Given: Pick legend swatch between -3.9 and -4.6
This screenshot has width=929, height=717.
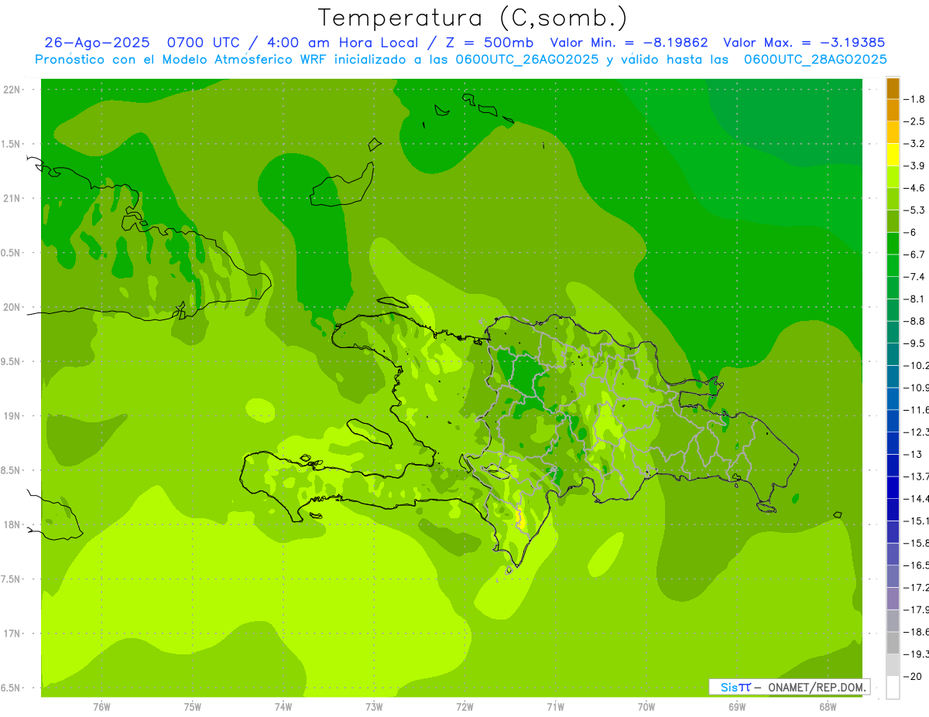Looking at the screenshot, I should (893, 176).
